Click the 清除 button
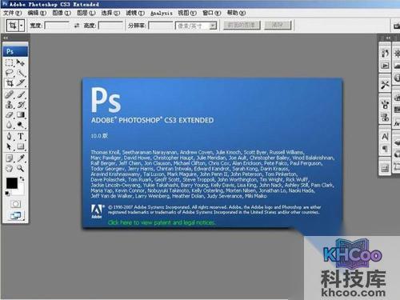Screen dimensions: 400x300 [278, 26]
